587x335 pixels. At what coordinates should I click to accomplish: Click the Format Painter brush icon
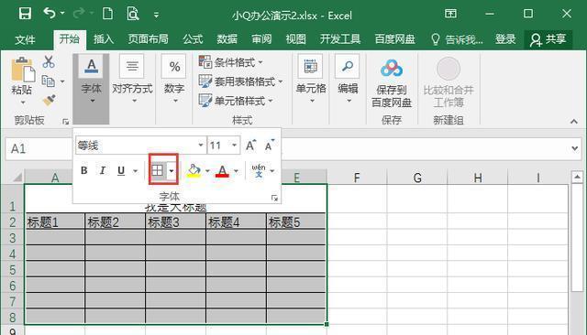(49, 100)
